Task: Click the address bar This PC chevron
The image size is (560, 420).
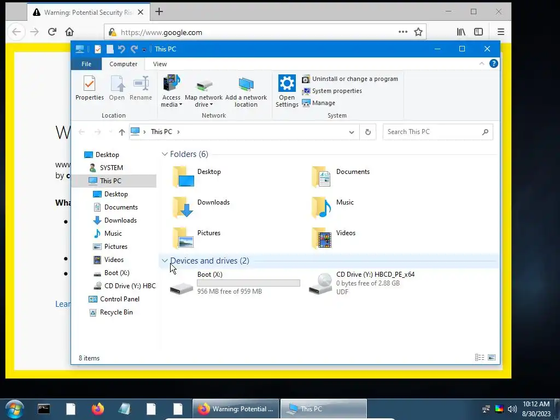Action: (x=178, y=132)
